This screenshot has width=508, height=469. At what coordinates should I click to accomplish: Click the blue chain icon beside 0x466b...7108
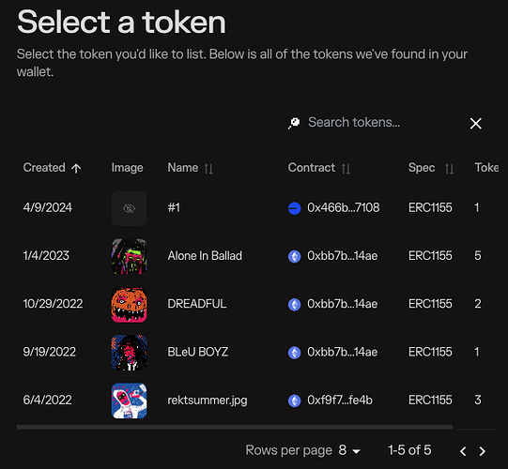coord(295,208)
